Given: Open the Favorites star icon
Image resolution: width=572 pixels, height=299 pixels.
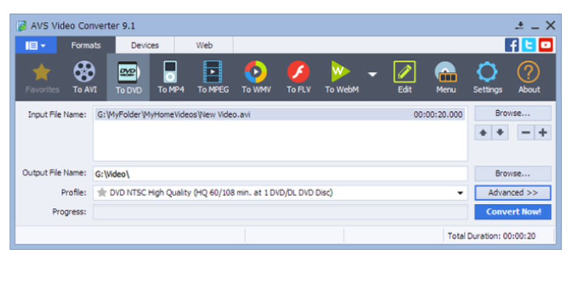Looking at the screenshot, I should pos(42,77).
